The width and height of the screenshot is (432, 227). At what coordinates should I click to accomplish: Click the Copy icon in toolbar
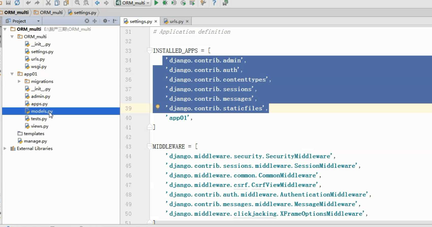[57, 3]
